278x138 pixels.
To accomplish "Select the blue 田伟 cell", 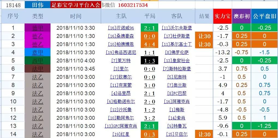I will click(x=37, y=5).
